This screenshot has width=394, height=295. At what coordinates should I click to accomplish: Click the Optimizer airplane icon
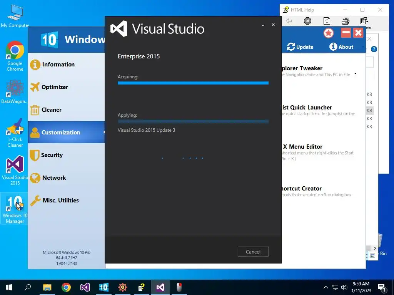point(35,87)
